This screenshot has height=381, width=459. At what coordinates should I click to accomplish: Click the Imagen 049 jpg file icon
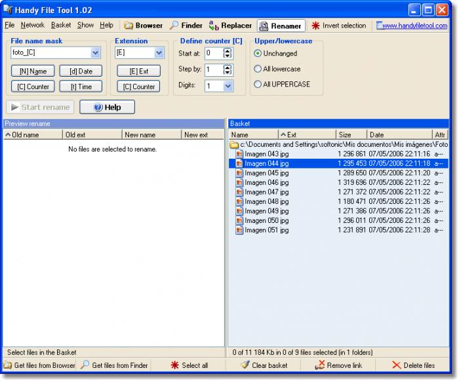239,211
